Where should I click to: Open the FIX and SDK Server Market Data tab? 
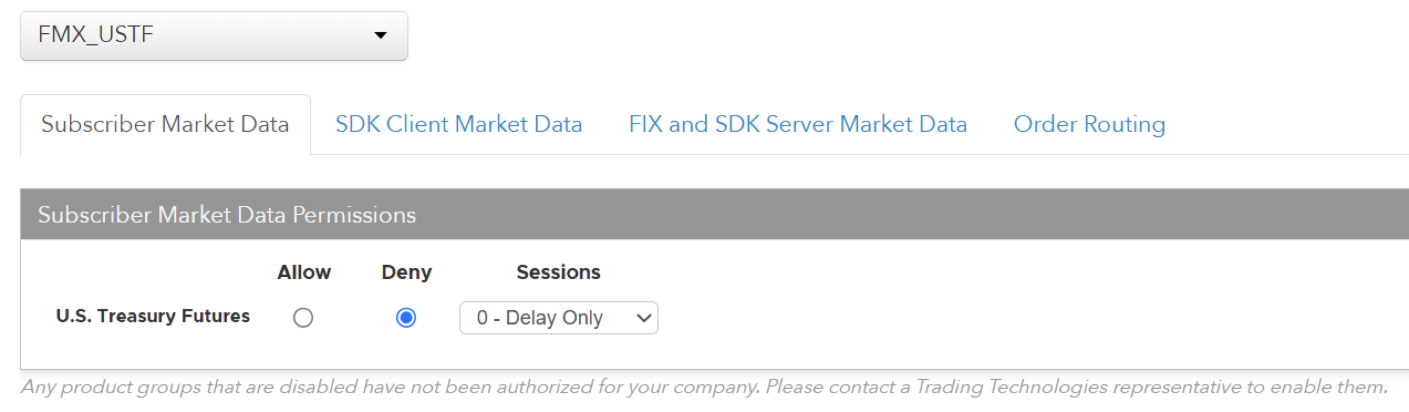point(798,124)
